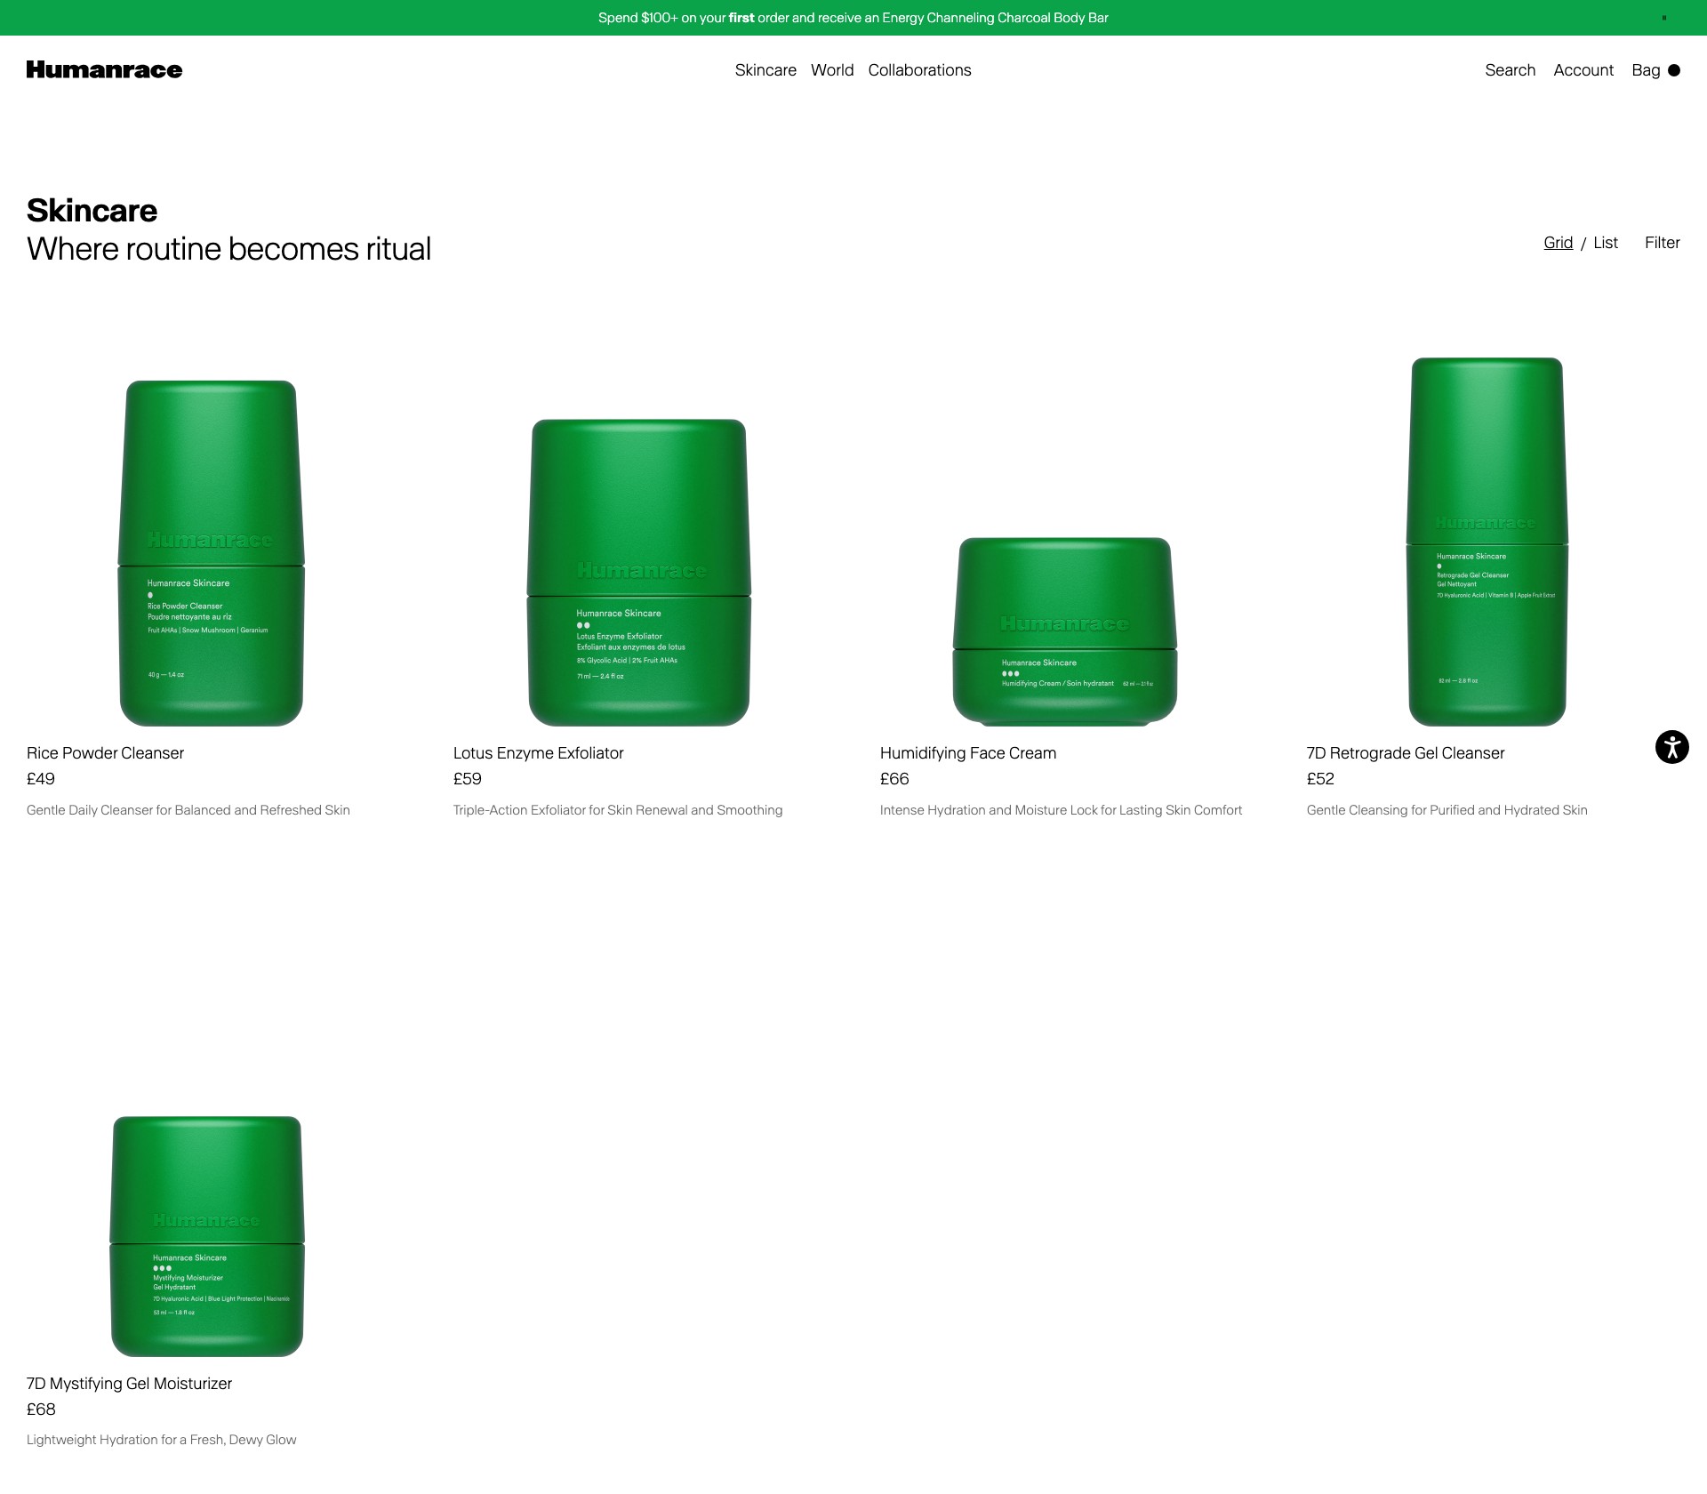Click the Humanrace logo
This screenshot has width=1707, height=1494.
(x=104, y=70)
